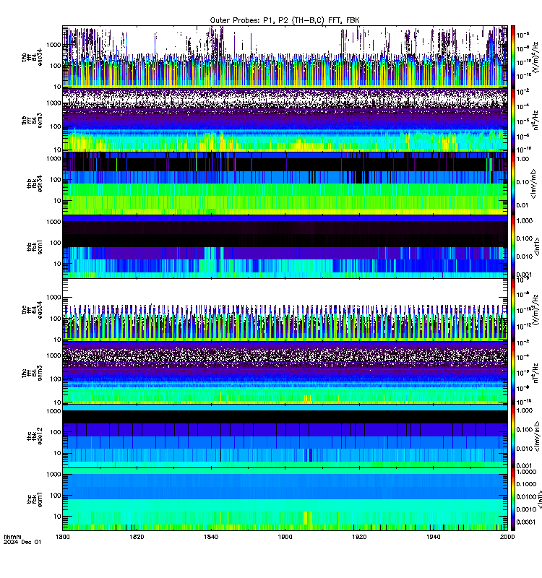Click the 'thb fbk scm1' panel label
The width and height of the screenshot is (542, 578).
point(35,246)
